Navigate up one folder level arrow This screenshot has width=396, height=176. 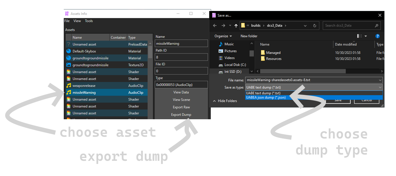tap(236, 26)
